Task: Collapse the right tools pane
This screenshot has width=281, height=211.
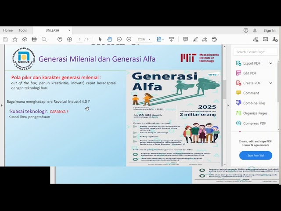Action: pos(227,105)
